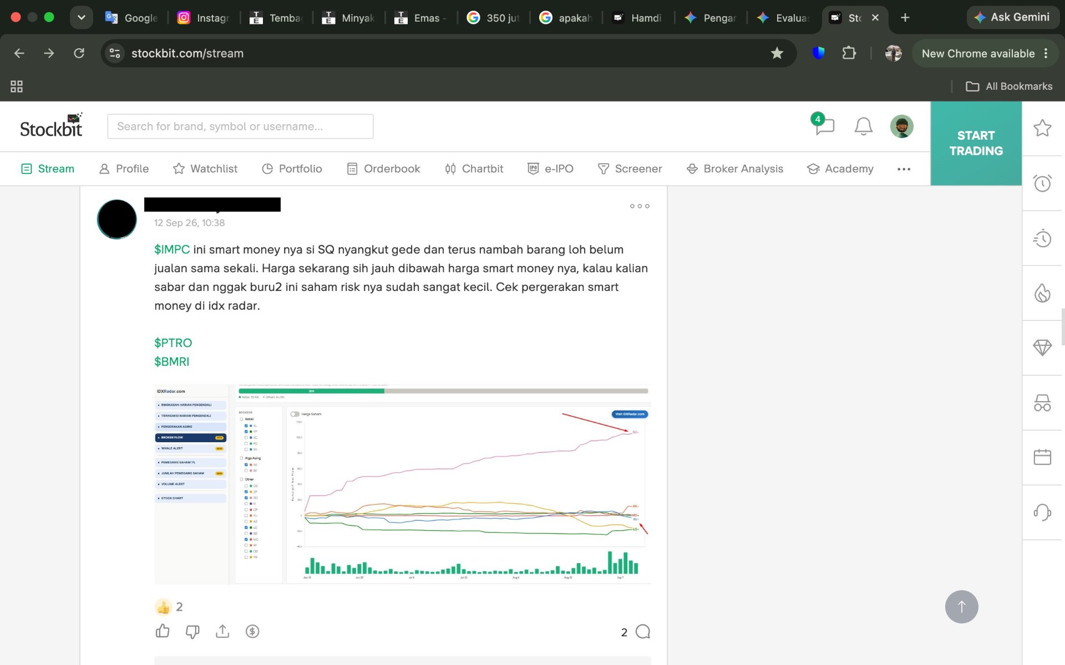Image resolution: width=1065 pixels, height=665 pixels.
Task: Switch to the Instagram browser tab
Action: 204,18
